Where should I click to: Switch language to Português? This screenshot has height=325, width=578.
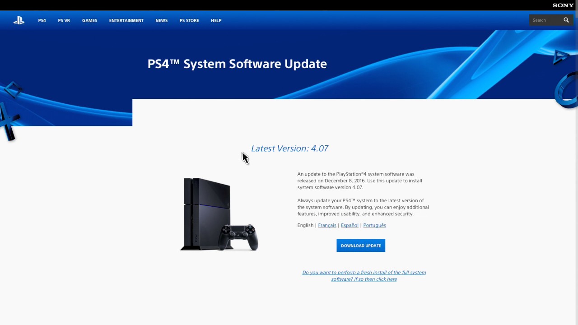coord(374,225)
